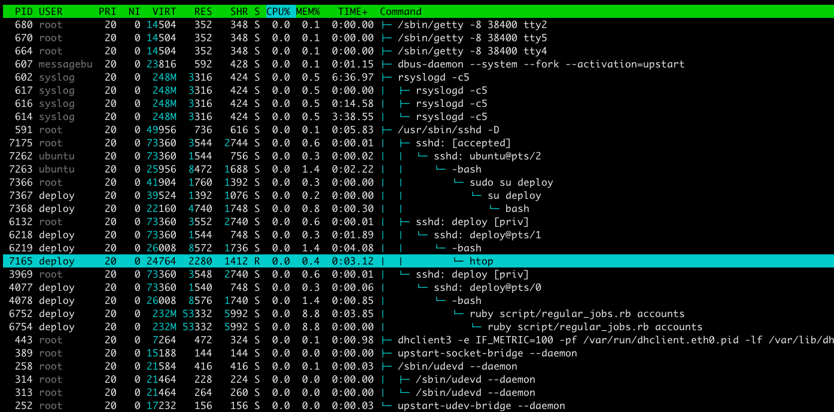Click the PID column header
The image size is (834, 412).
pos(23,11)
